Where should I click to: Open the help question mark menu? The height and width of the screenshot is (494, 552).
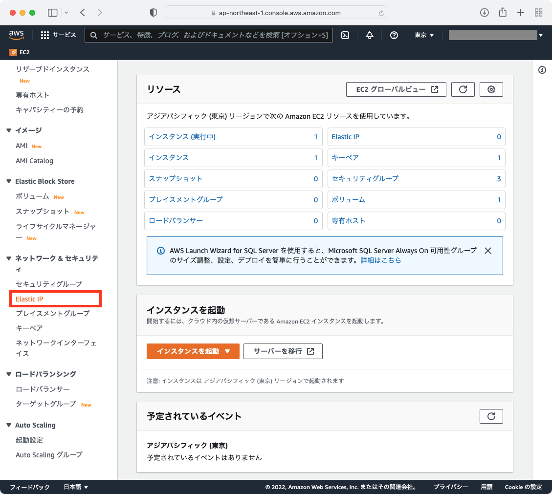(394, 35)
